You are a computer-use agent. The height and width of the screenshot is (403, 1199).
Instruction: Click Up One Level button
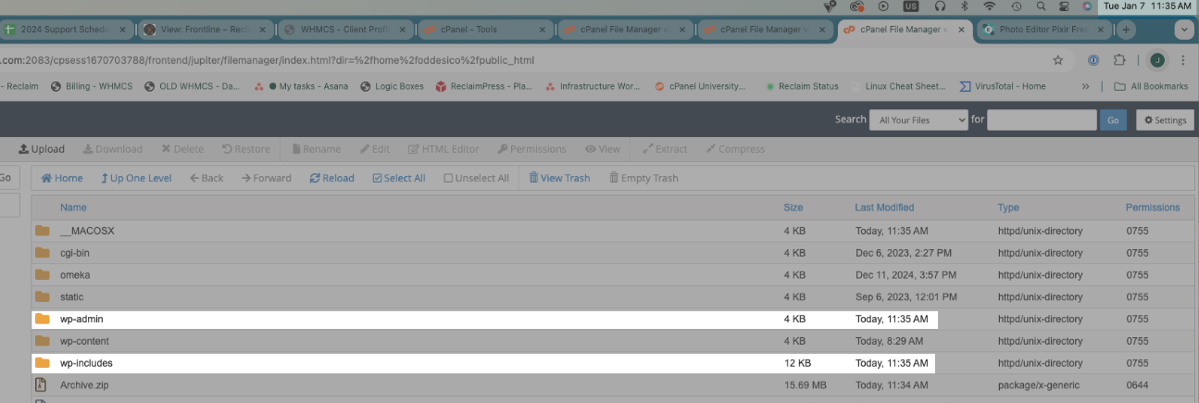136,178
